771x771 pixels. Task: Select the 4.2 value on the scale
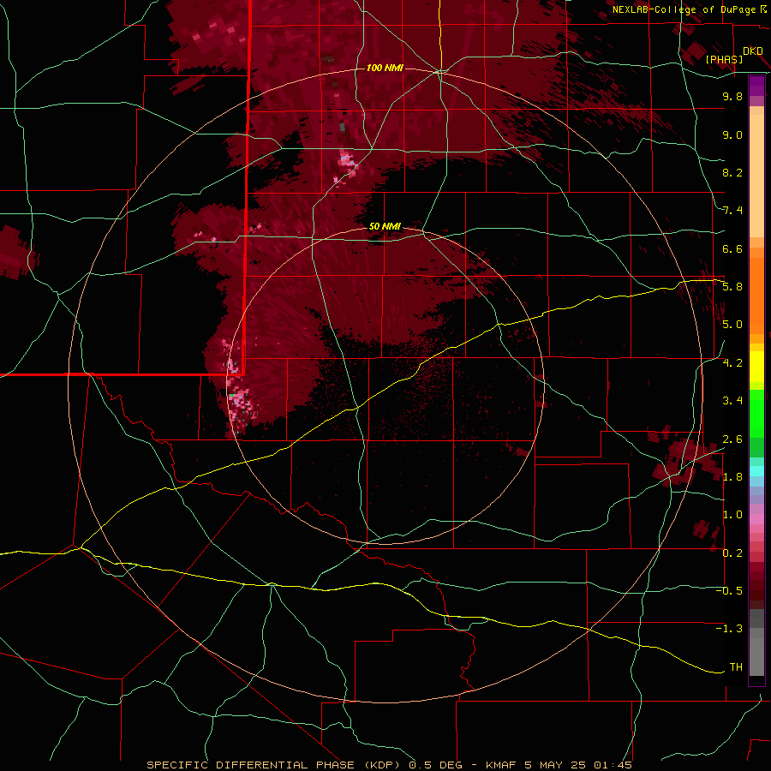pyautogui.click(x=732, y=363)
